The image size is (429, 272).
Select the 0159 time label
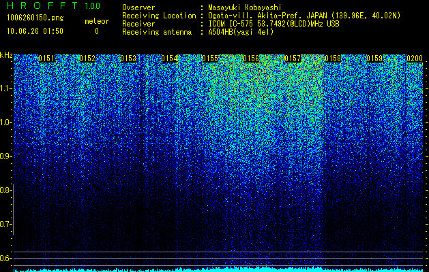(x=374, y=58)
